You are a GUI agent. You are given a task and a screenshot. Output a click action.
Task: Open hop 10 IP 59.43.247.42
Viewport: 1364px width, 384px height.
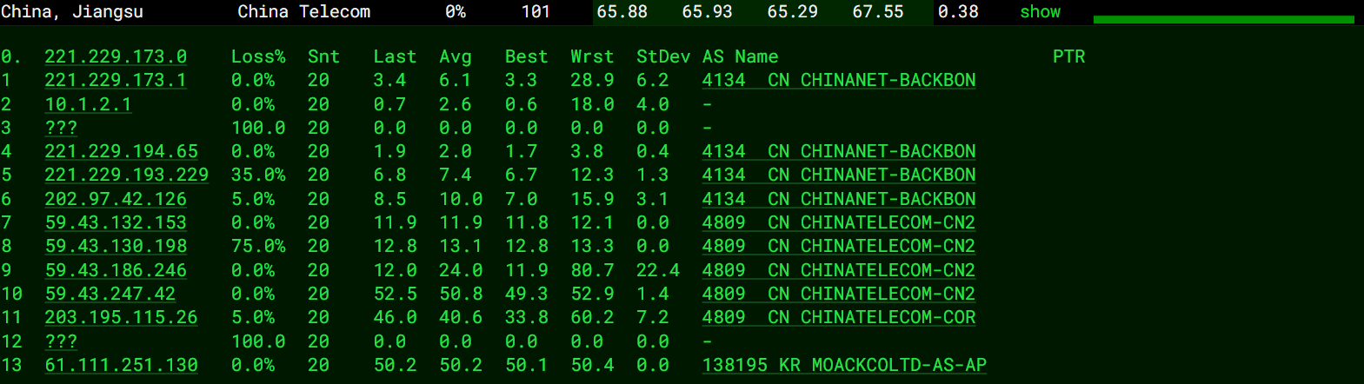coord(110,294)
